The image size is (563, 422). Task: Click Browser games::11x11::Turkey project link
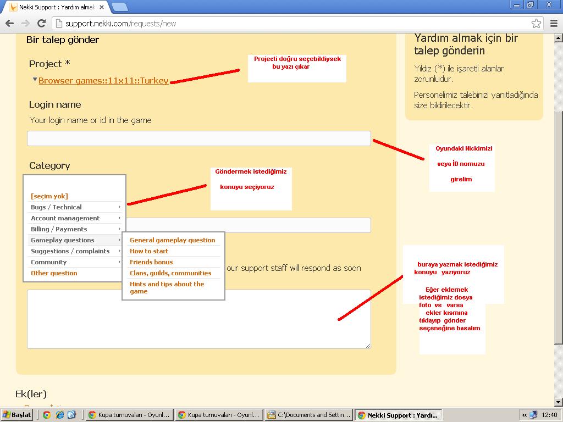[x=103, y=81]
